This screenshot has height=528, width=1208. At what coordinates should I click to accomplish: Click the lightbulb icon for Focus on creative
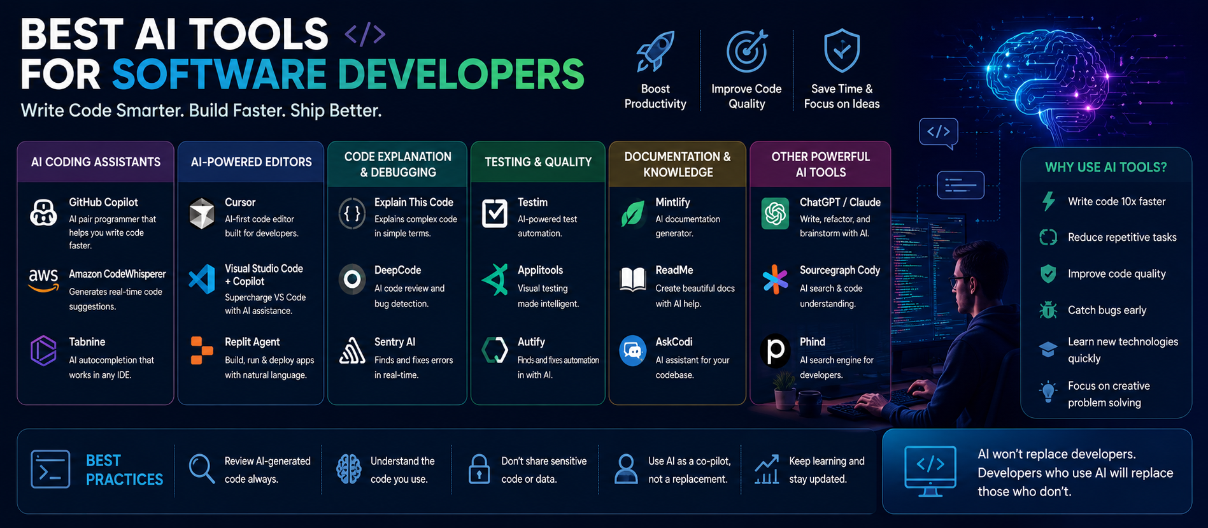[x=1048, y=391]
